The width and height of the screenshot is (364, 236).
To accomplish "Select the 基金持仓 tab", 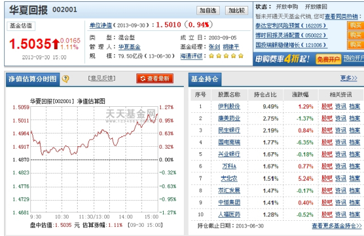I will tap(205, 79).
